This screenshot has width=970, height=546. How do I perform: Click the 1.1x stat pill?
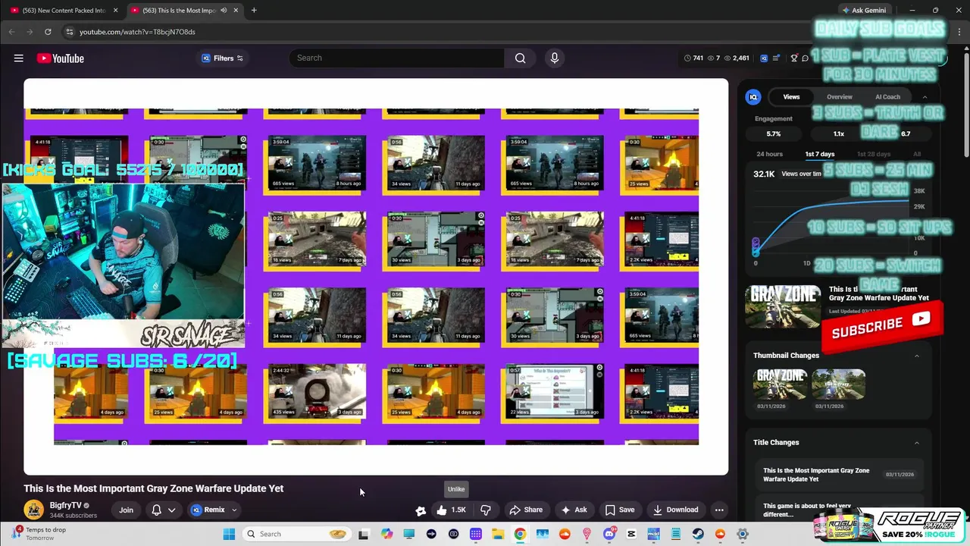[838, 133]
